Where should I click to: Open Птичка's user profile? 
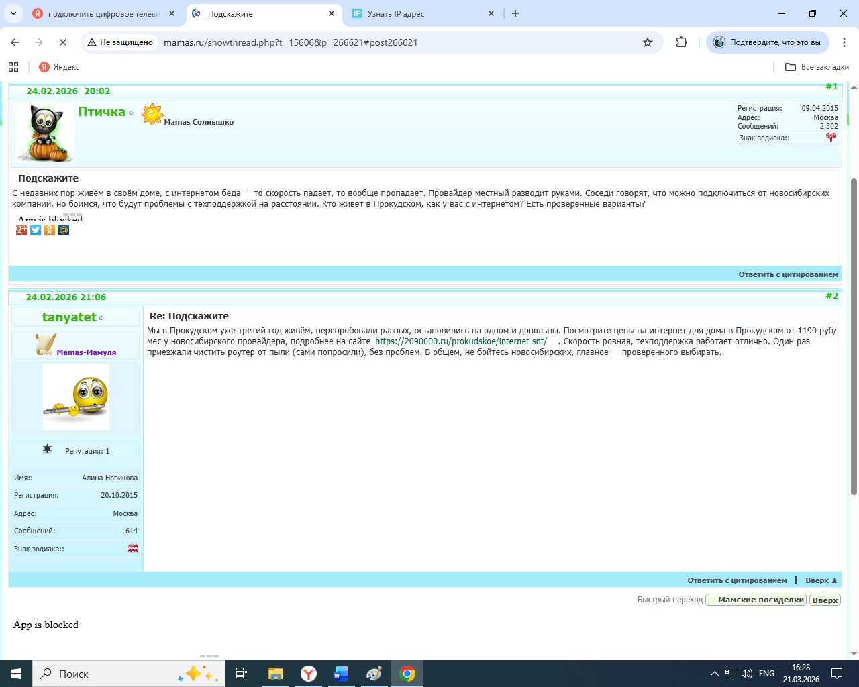(101, 112)
